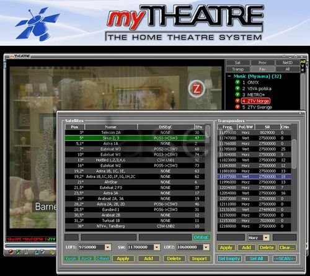Click Add in the Transponders panel
Image resolution: width=310 pixels, height=276 pixels.
click(246, 247)
